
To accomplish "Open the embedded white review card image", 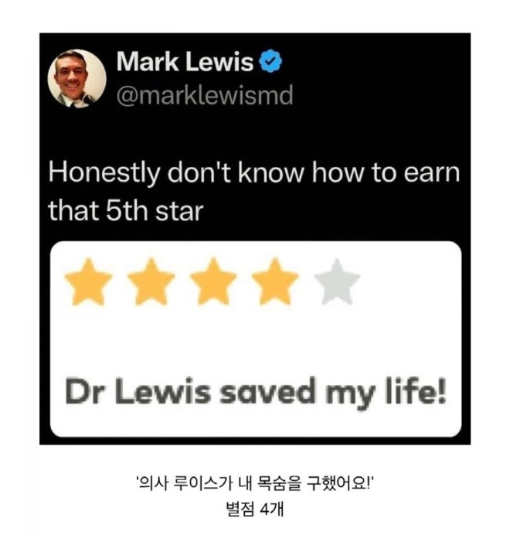I will coord(256,339).
